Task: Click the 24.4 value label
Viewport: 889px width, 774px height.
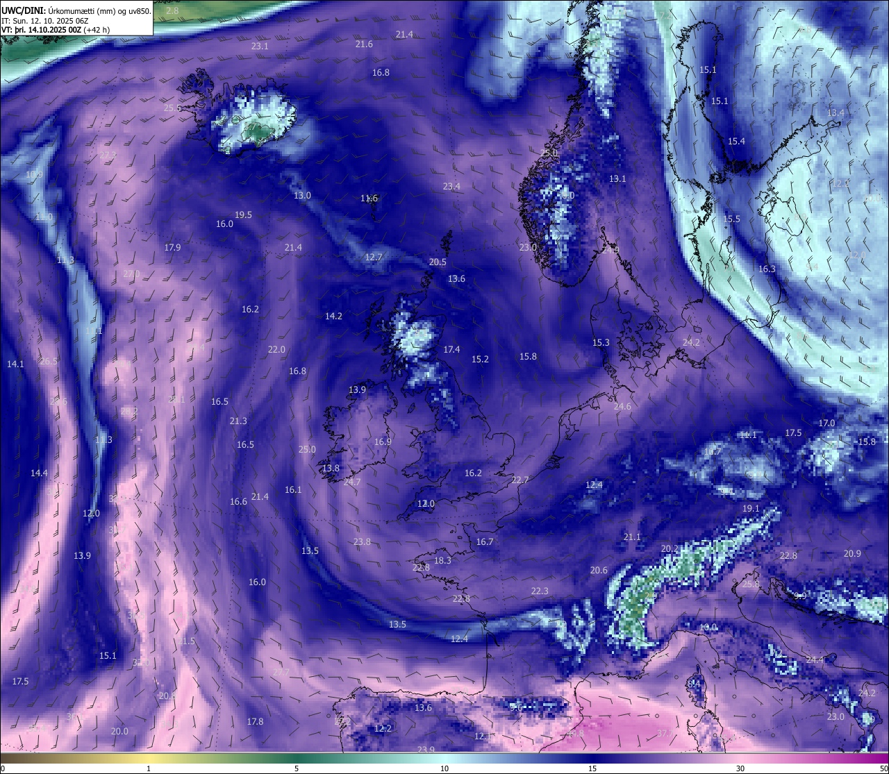Action: 815,659
